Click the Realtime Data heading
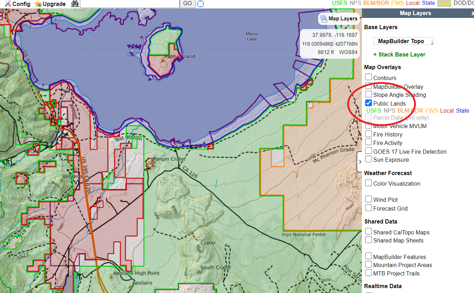The width and height of the screenshot is (474, 293). point(383,286)
